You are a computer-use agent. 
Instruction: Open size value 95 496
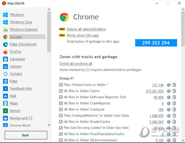click(x=159, y=97)
